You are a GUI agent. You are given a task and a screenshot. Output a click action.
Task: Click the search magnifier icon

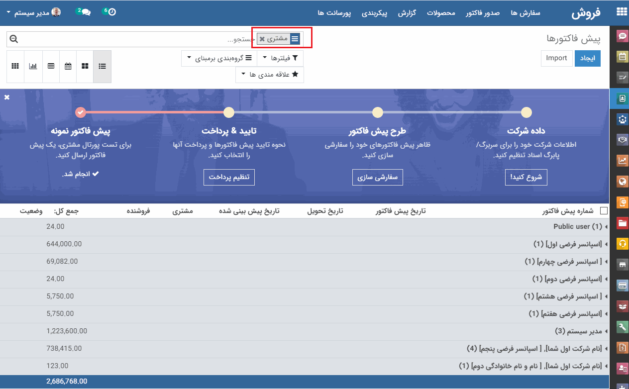pyautogui.click(x=14, y=39)
